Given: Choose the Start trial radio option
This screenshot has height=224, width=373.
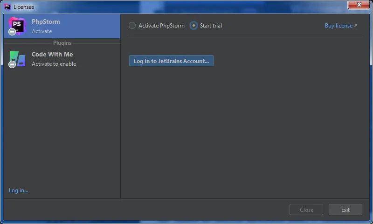Looking at the screenshot, I should (x=194, y=26).
